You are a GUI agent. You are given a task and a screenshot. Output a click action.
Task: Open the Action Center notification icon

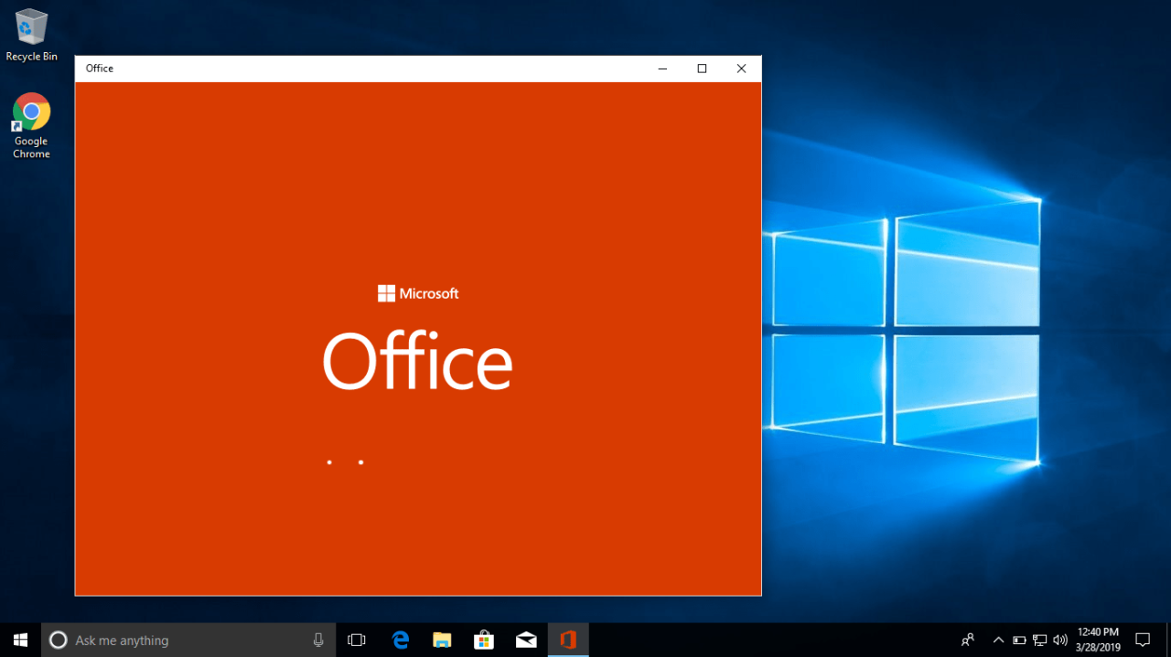(x=1144, y=640)
